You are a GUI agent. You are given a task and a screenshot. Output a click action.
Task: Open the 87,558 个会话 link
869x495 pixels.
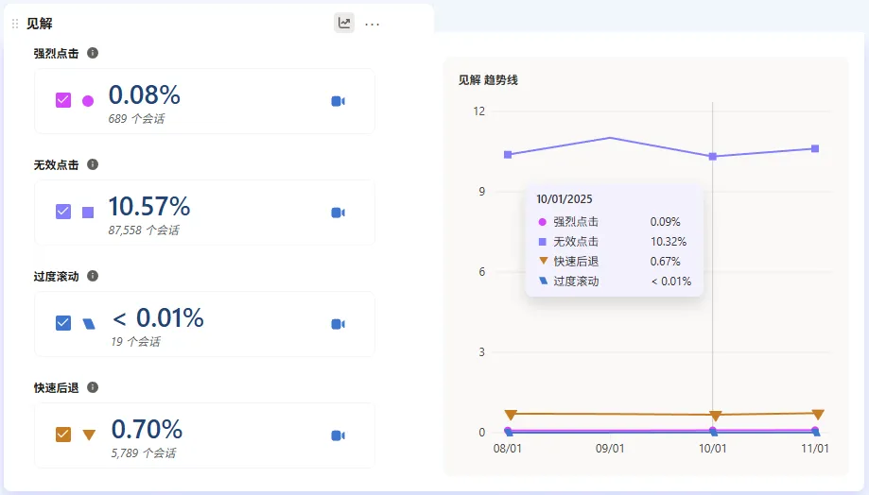[144, 230]
